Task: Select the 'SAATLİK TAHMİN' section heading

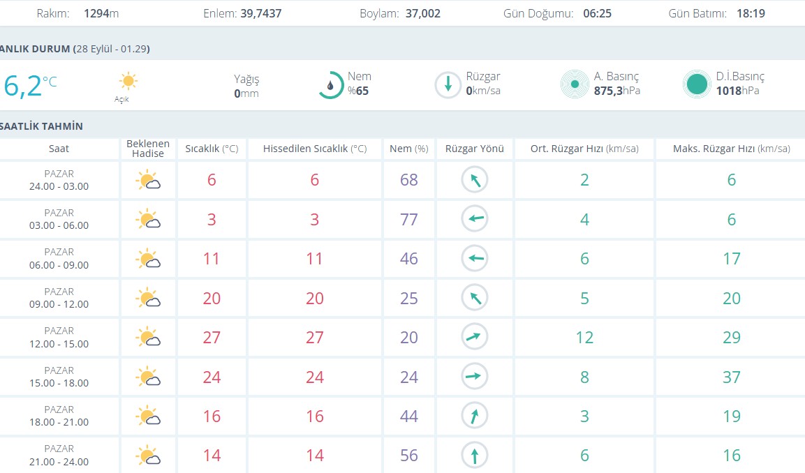Action: point(42,126)
